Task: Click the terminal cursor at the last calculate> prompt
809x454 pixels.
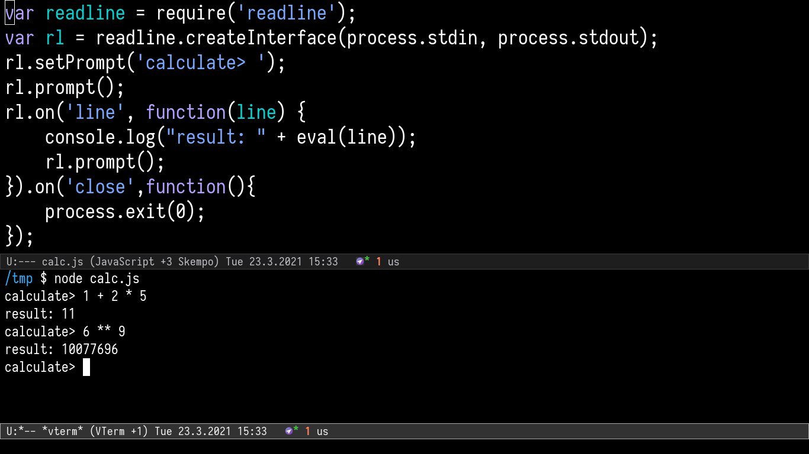Action: point(86,368)
